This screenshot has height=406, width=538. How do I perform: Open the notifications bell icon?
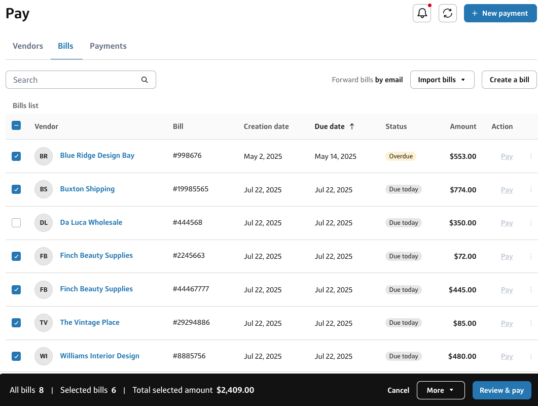(422, 13)
